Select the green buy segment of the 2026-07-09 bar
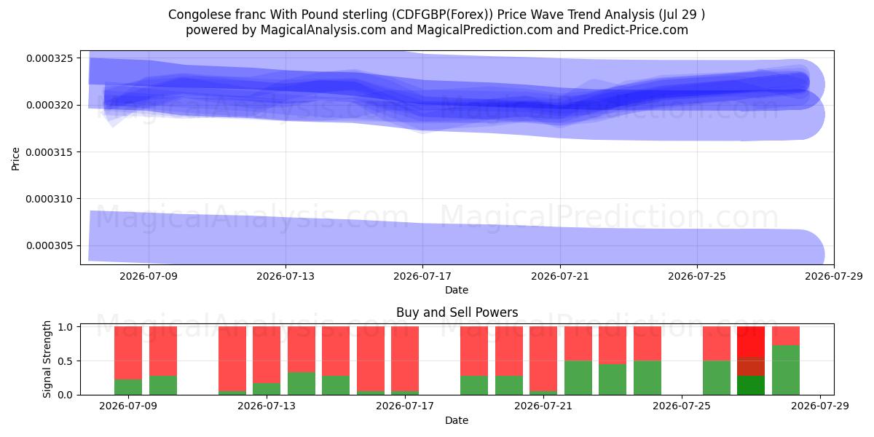 pyautogui.click(x=128, y=387)
